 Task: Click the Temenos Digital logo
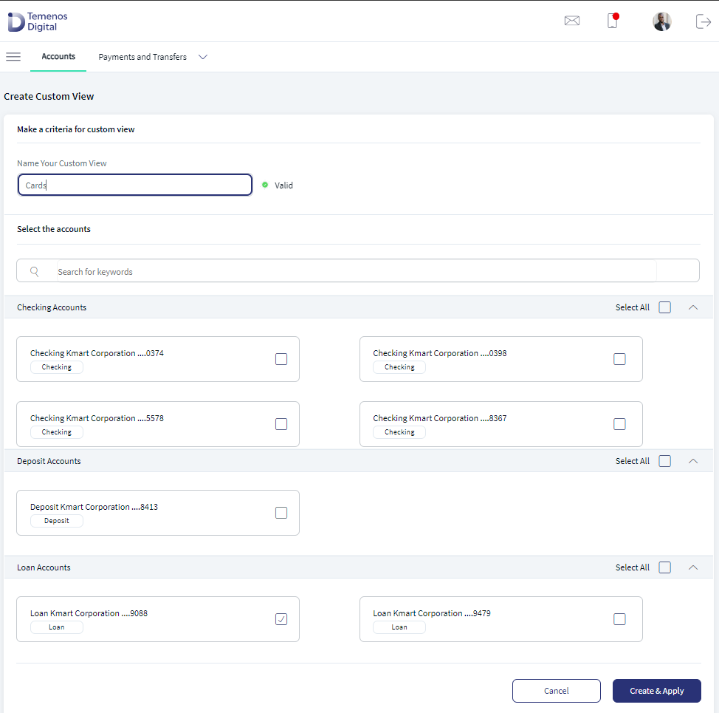click(x=38, y=21)
